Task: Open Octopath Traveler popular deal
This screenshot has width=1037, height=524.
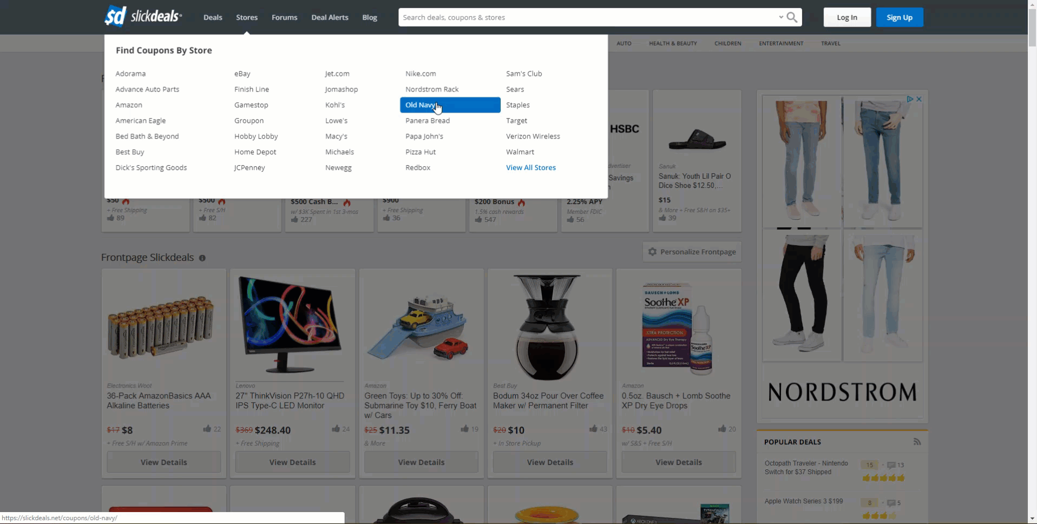Action: [x=806, y=468]
